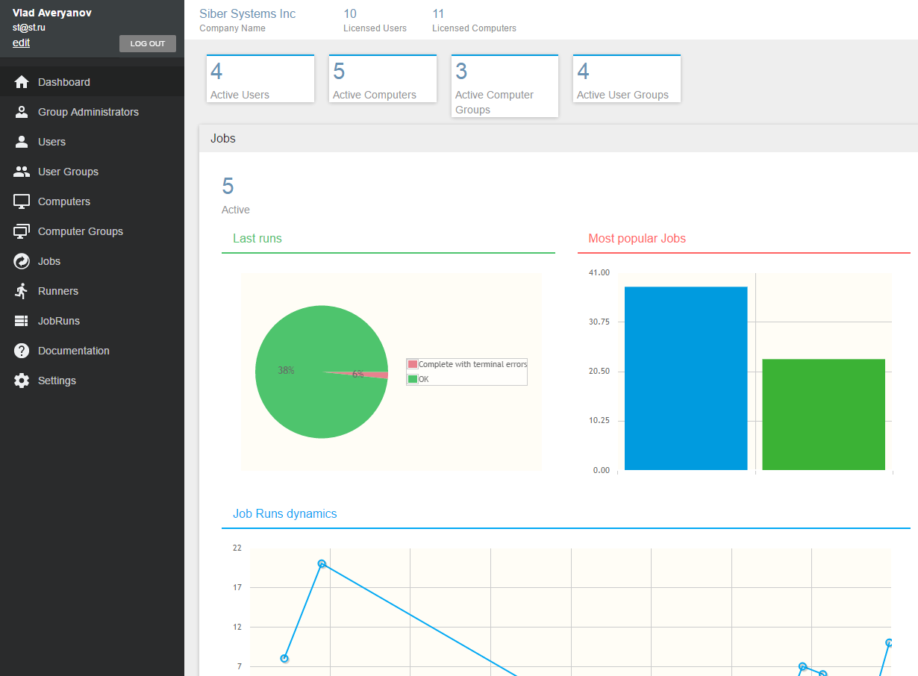
Task: Open the Active Computers card
Action: [382, 78]
